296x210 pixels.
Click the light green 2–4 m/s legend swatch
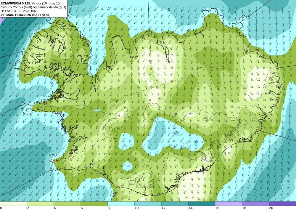[x=40, y=203]
